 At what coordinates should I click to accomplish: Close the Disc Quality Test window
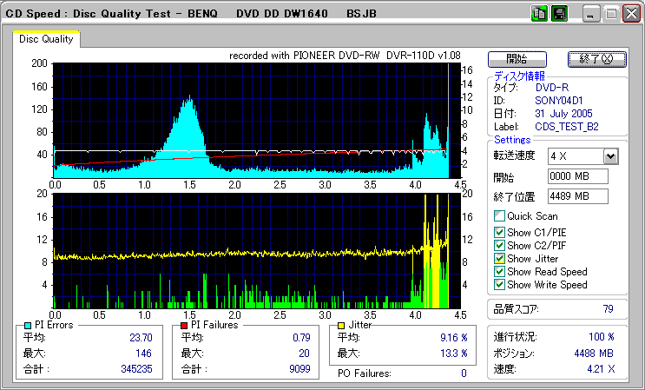tap(629, 15)
